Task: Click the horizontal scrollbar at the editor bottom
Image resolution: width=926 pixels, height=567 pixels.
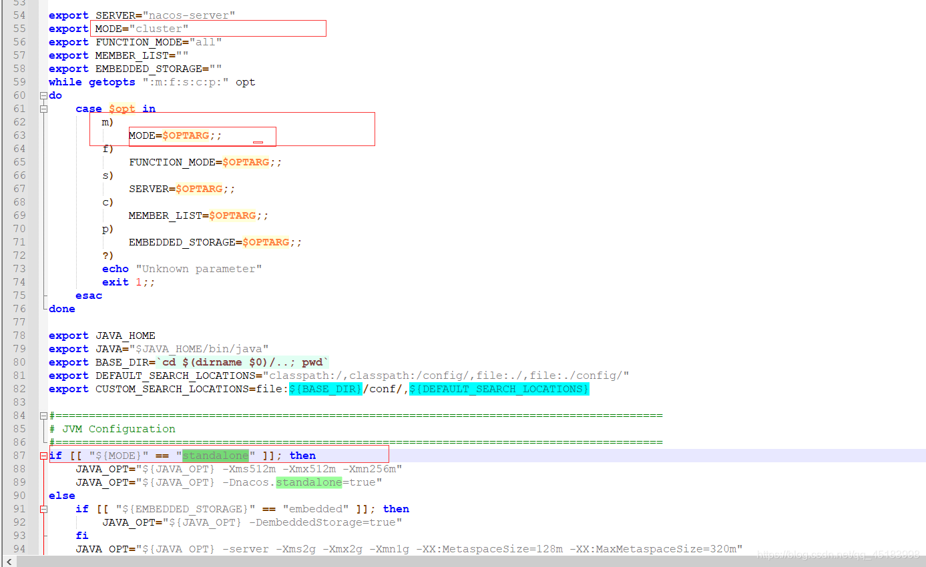Action: (463, 561)
